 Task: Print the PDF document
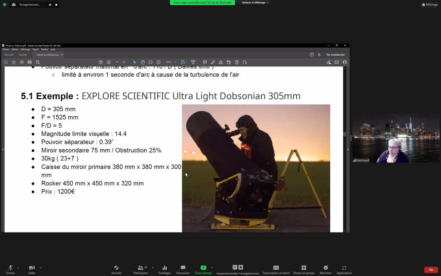pyautogui.click(x=30, y=62)
